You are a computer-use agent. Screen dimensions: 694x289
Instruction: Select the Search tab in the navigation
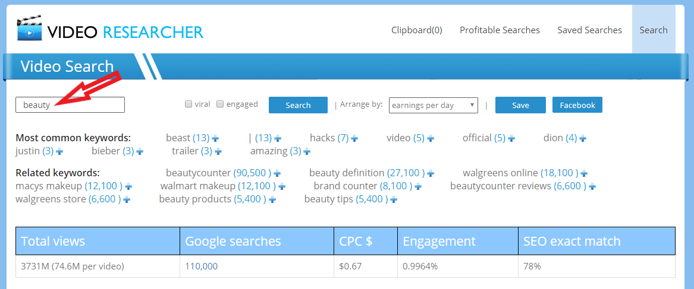(x=654, y=30)
